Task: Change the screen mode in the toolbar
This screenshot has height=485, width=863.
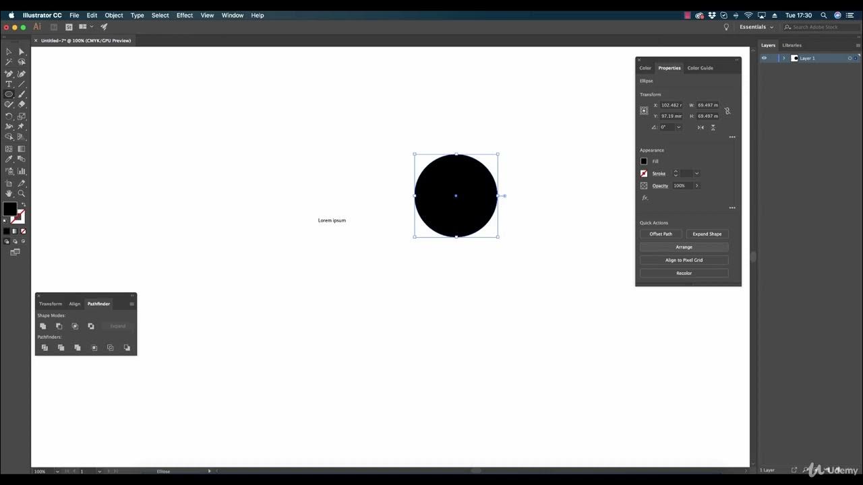Action: 15,252
